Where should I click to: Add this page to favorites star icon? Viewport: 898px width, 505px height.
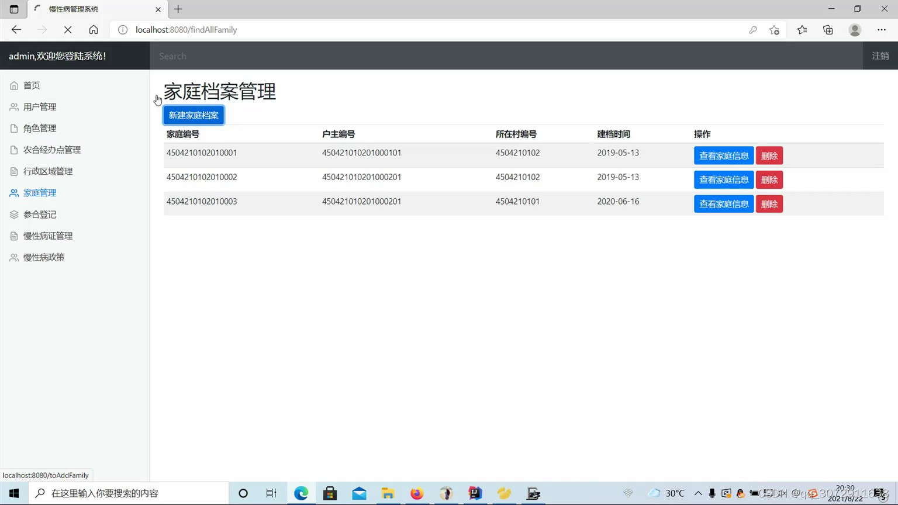(x=775, y=30)
